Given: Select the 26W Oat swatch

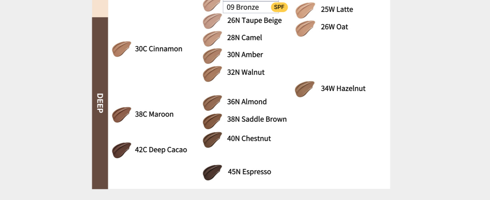Looking at the screenshot, I should tap(305, 29).
